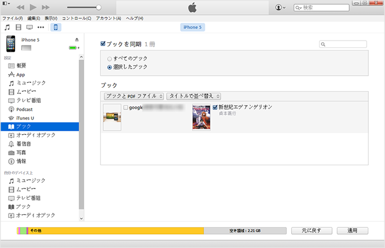
Task: Open the アカウント(A) menu
Action: 109,18
